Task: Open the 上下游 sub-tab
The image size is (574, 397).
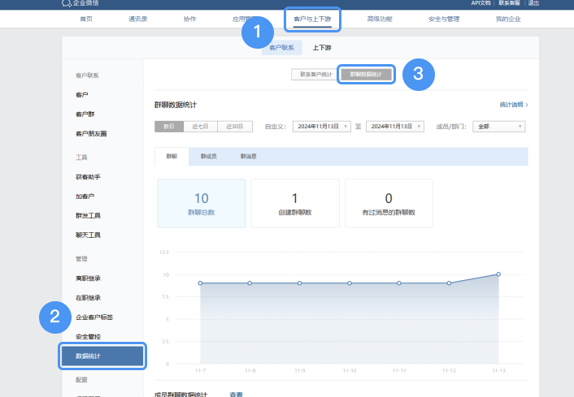Action: [x=323, y=48]
